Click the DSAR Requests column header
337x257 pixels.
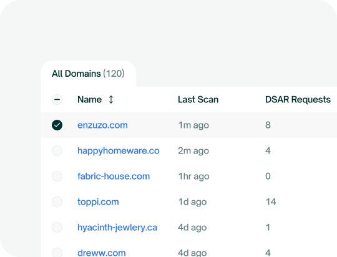pos(298,99)
